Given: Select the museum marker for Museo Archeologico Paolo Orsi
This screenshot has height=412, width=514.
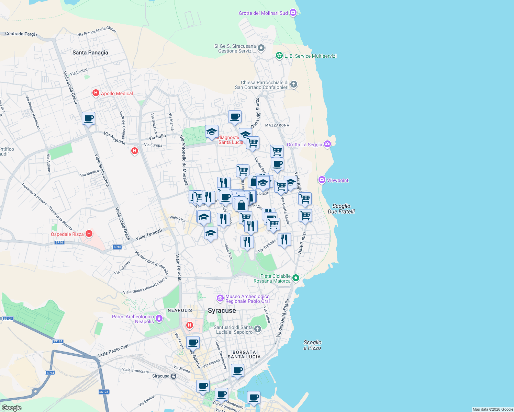Looking at the screenshot, I should (x=221, y=298).
